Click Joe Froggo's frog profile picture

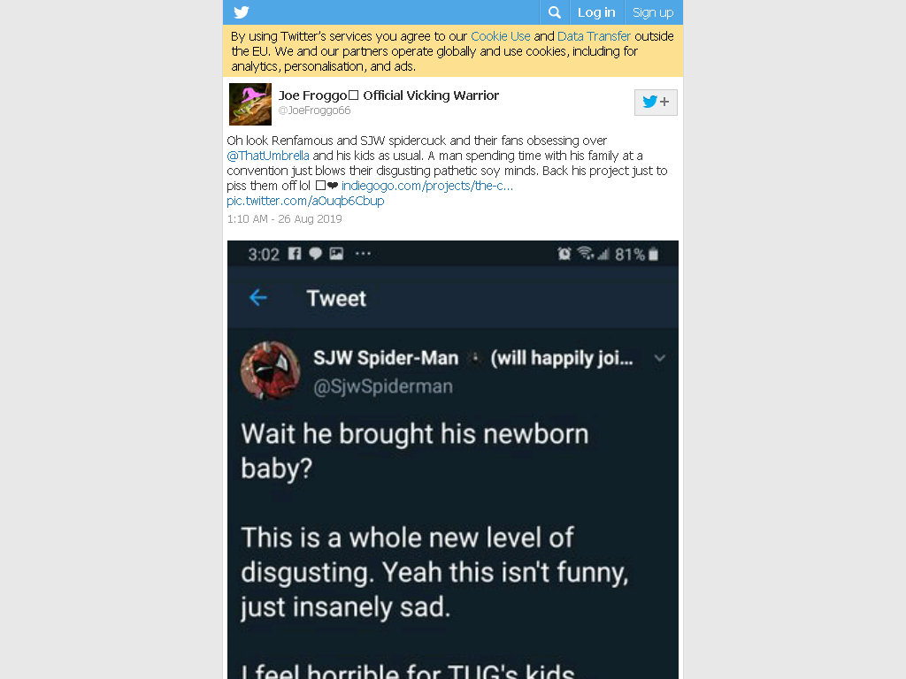click(250, 104)
